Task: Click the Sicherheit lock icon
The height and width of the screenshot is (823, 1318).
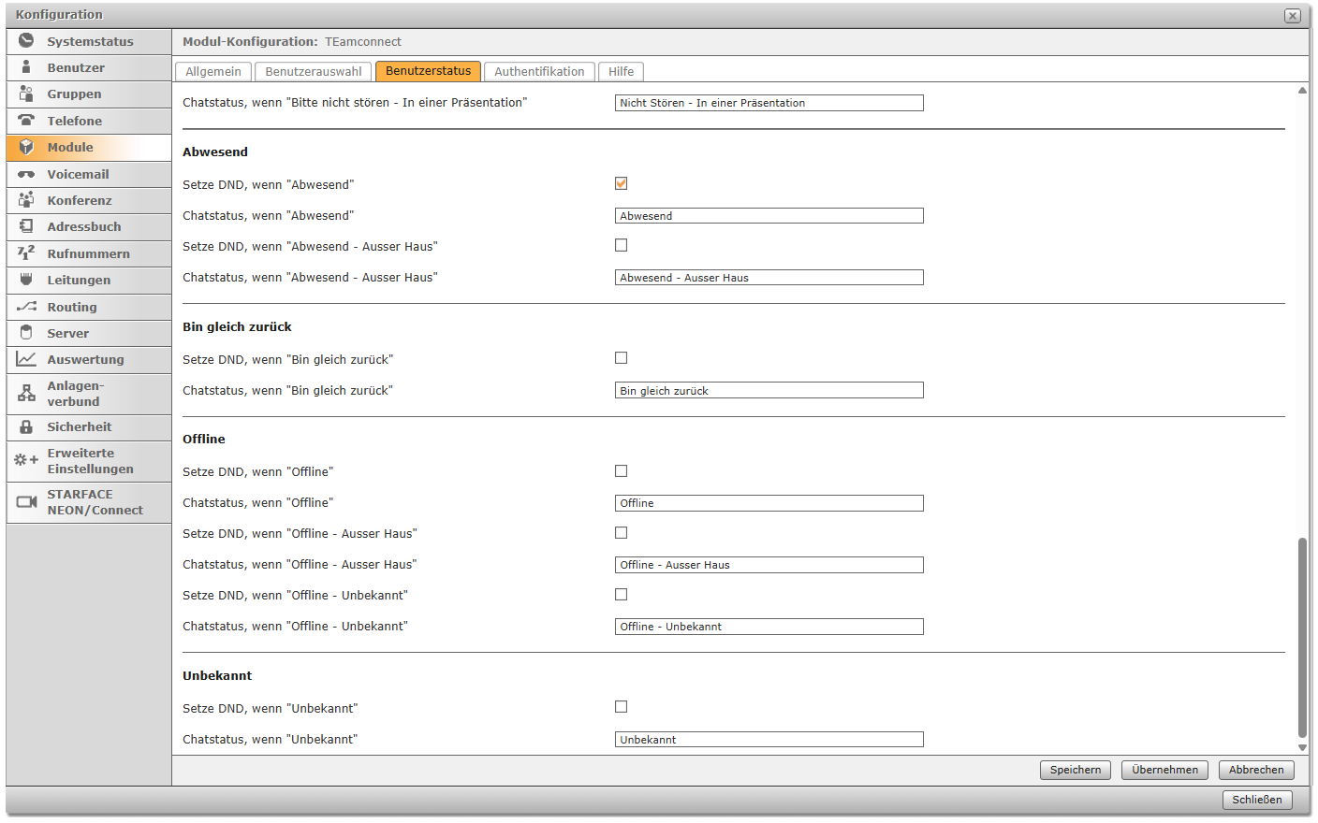Action: pos(26,426)
